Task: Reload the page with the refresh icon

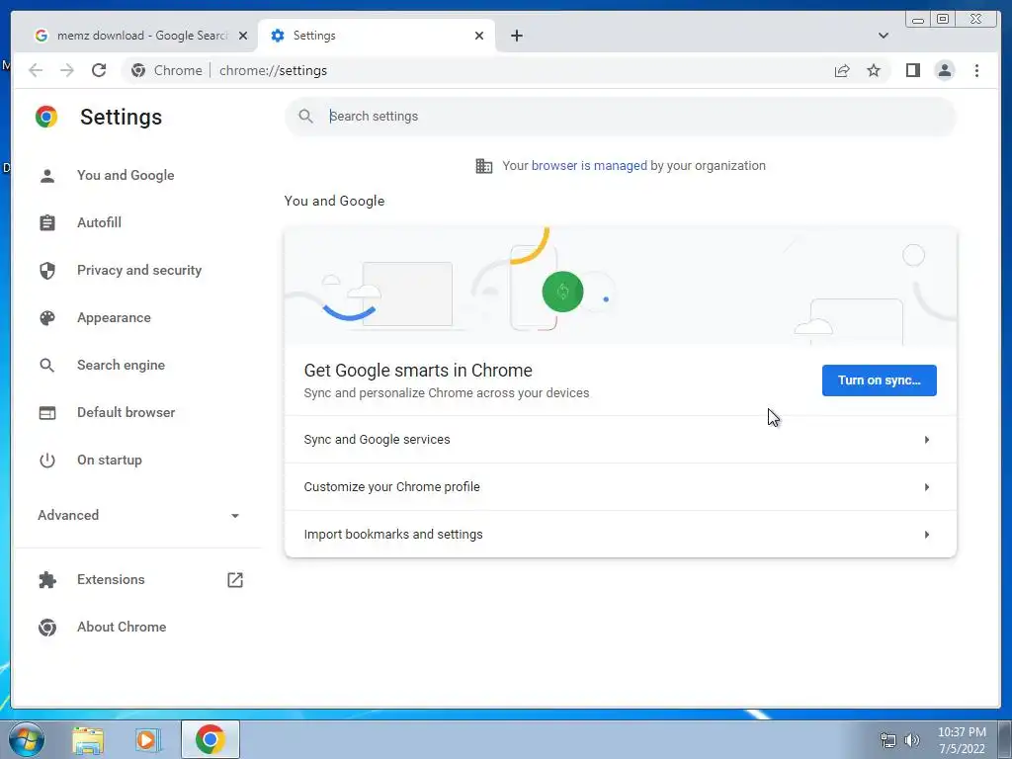Action: click(x=99, y=70)
